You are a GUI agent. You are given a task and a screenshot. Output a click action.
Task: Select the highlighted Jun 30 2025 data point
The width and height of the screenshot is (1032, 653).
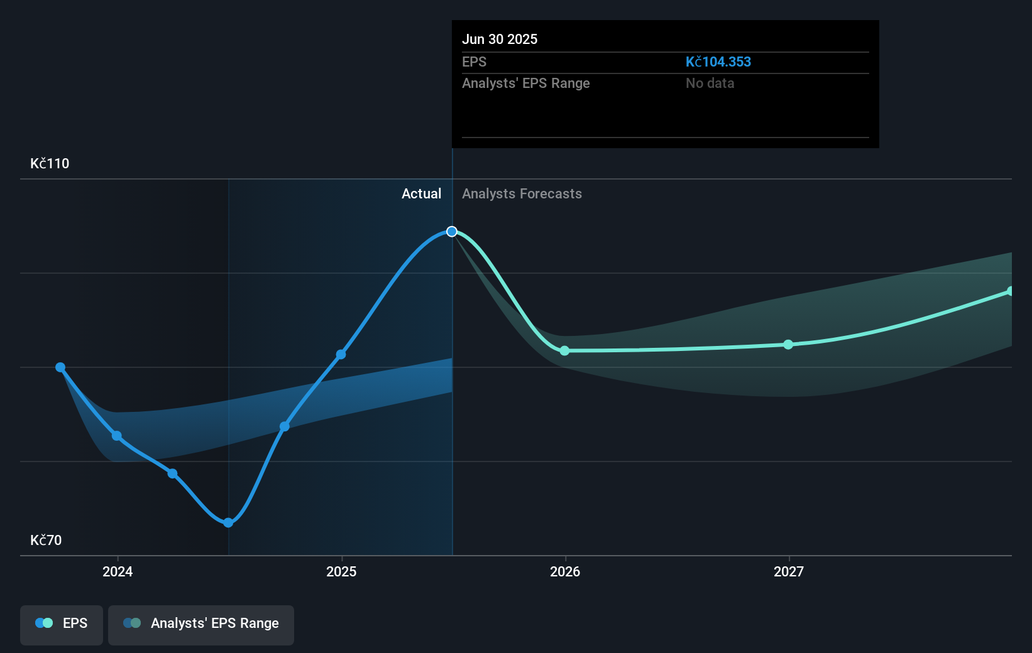(451, 231)
